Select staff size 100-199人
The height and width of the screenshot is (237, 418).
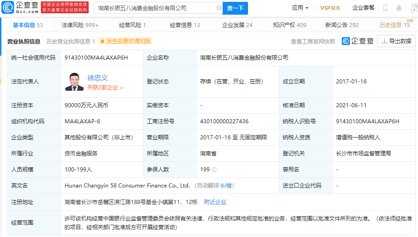click(78, 170)
